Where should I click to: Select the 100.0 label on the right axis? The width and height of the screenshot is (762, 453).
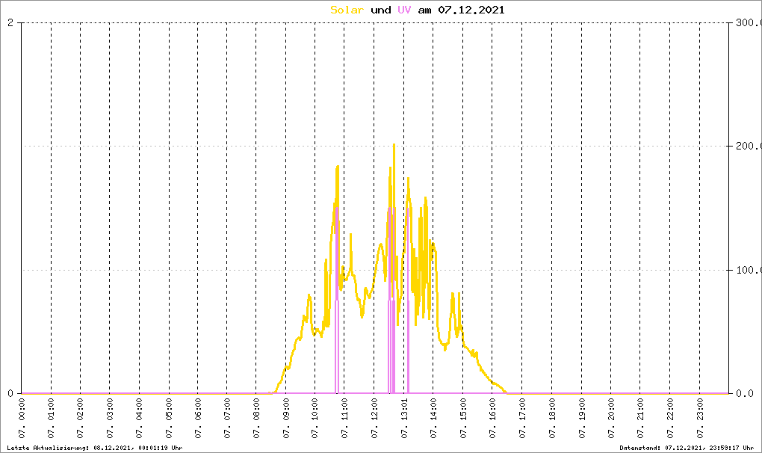[x=746, y=270]
